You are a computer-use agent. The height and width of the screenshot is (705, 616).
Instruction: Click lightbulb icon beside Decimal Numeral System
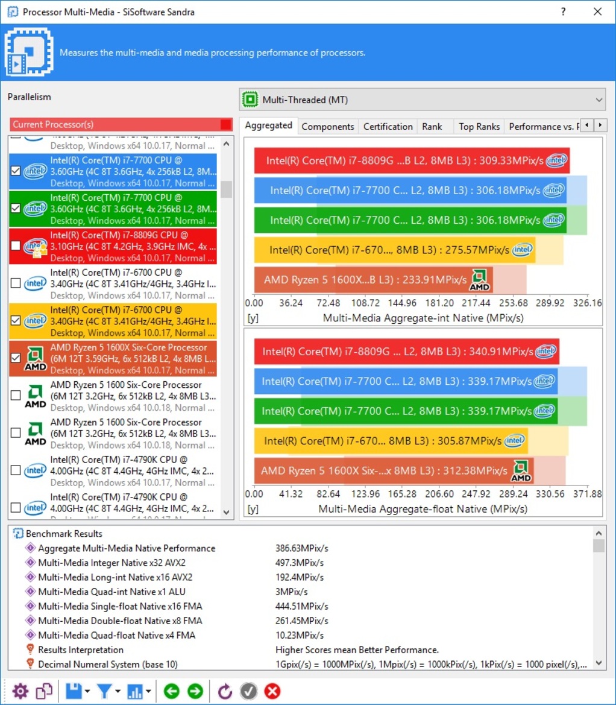point(30,664)
